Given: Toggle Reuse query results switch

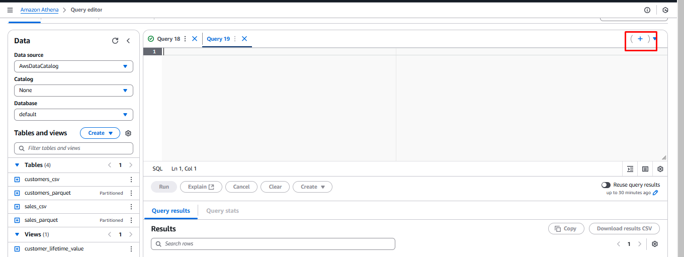Looking at the screenshot, I should tap(606, 185).
